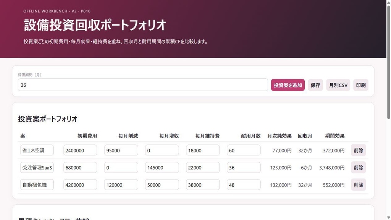The width and height of the screenshot is (391, 220).
Task: Click the 初期費用 column header
Action: [87, 136]
